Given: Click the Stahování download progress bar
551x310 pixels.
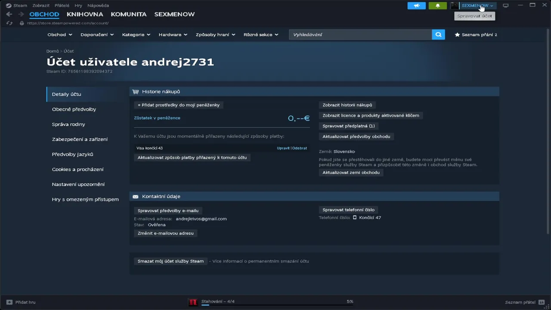Looking at the screenshot, I should (x=278, y=304).
